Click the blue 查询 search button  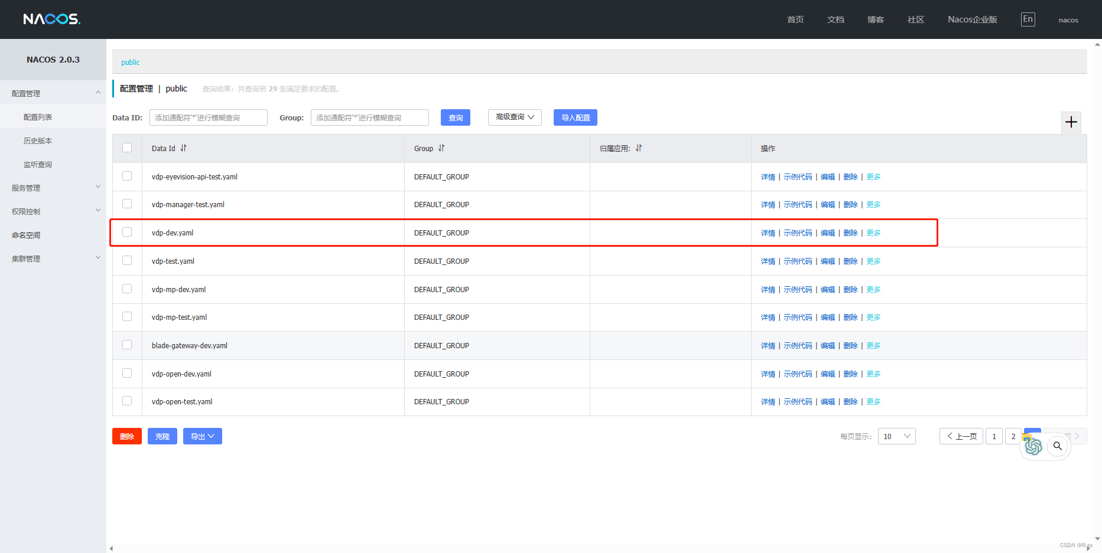coord(455,117)
